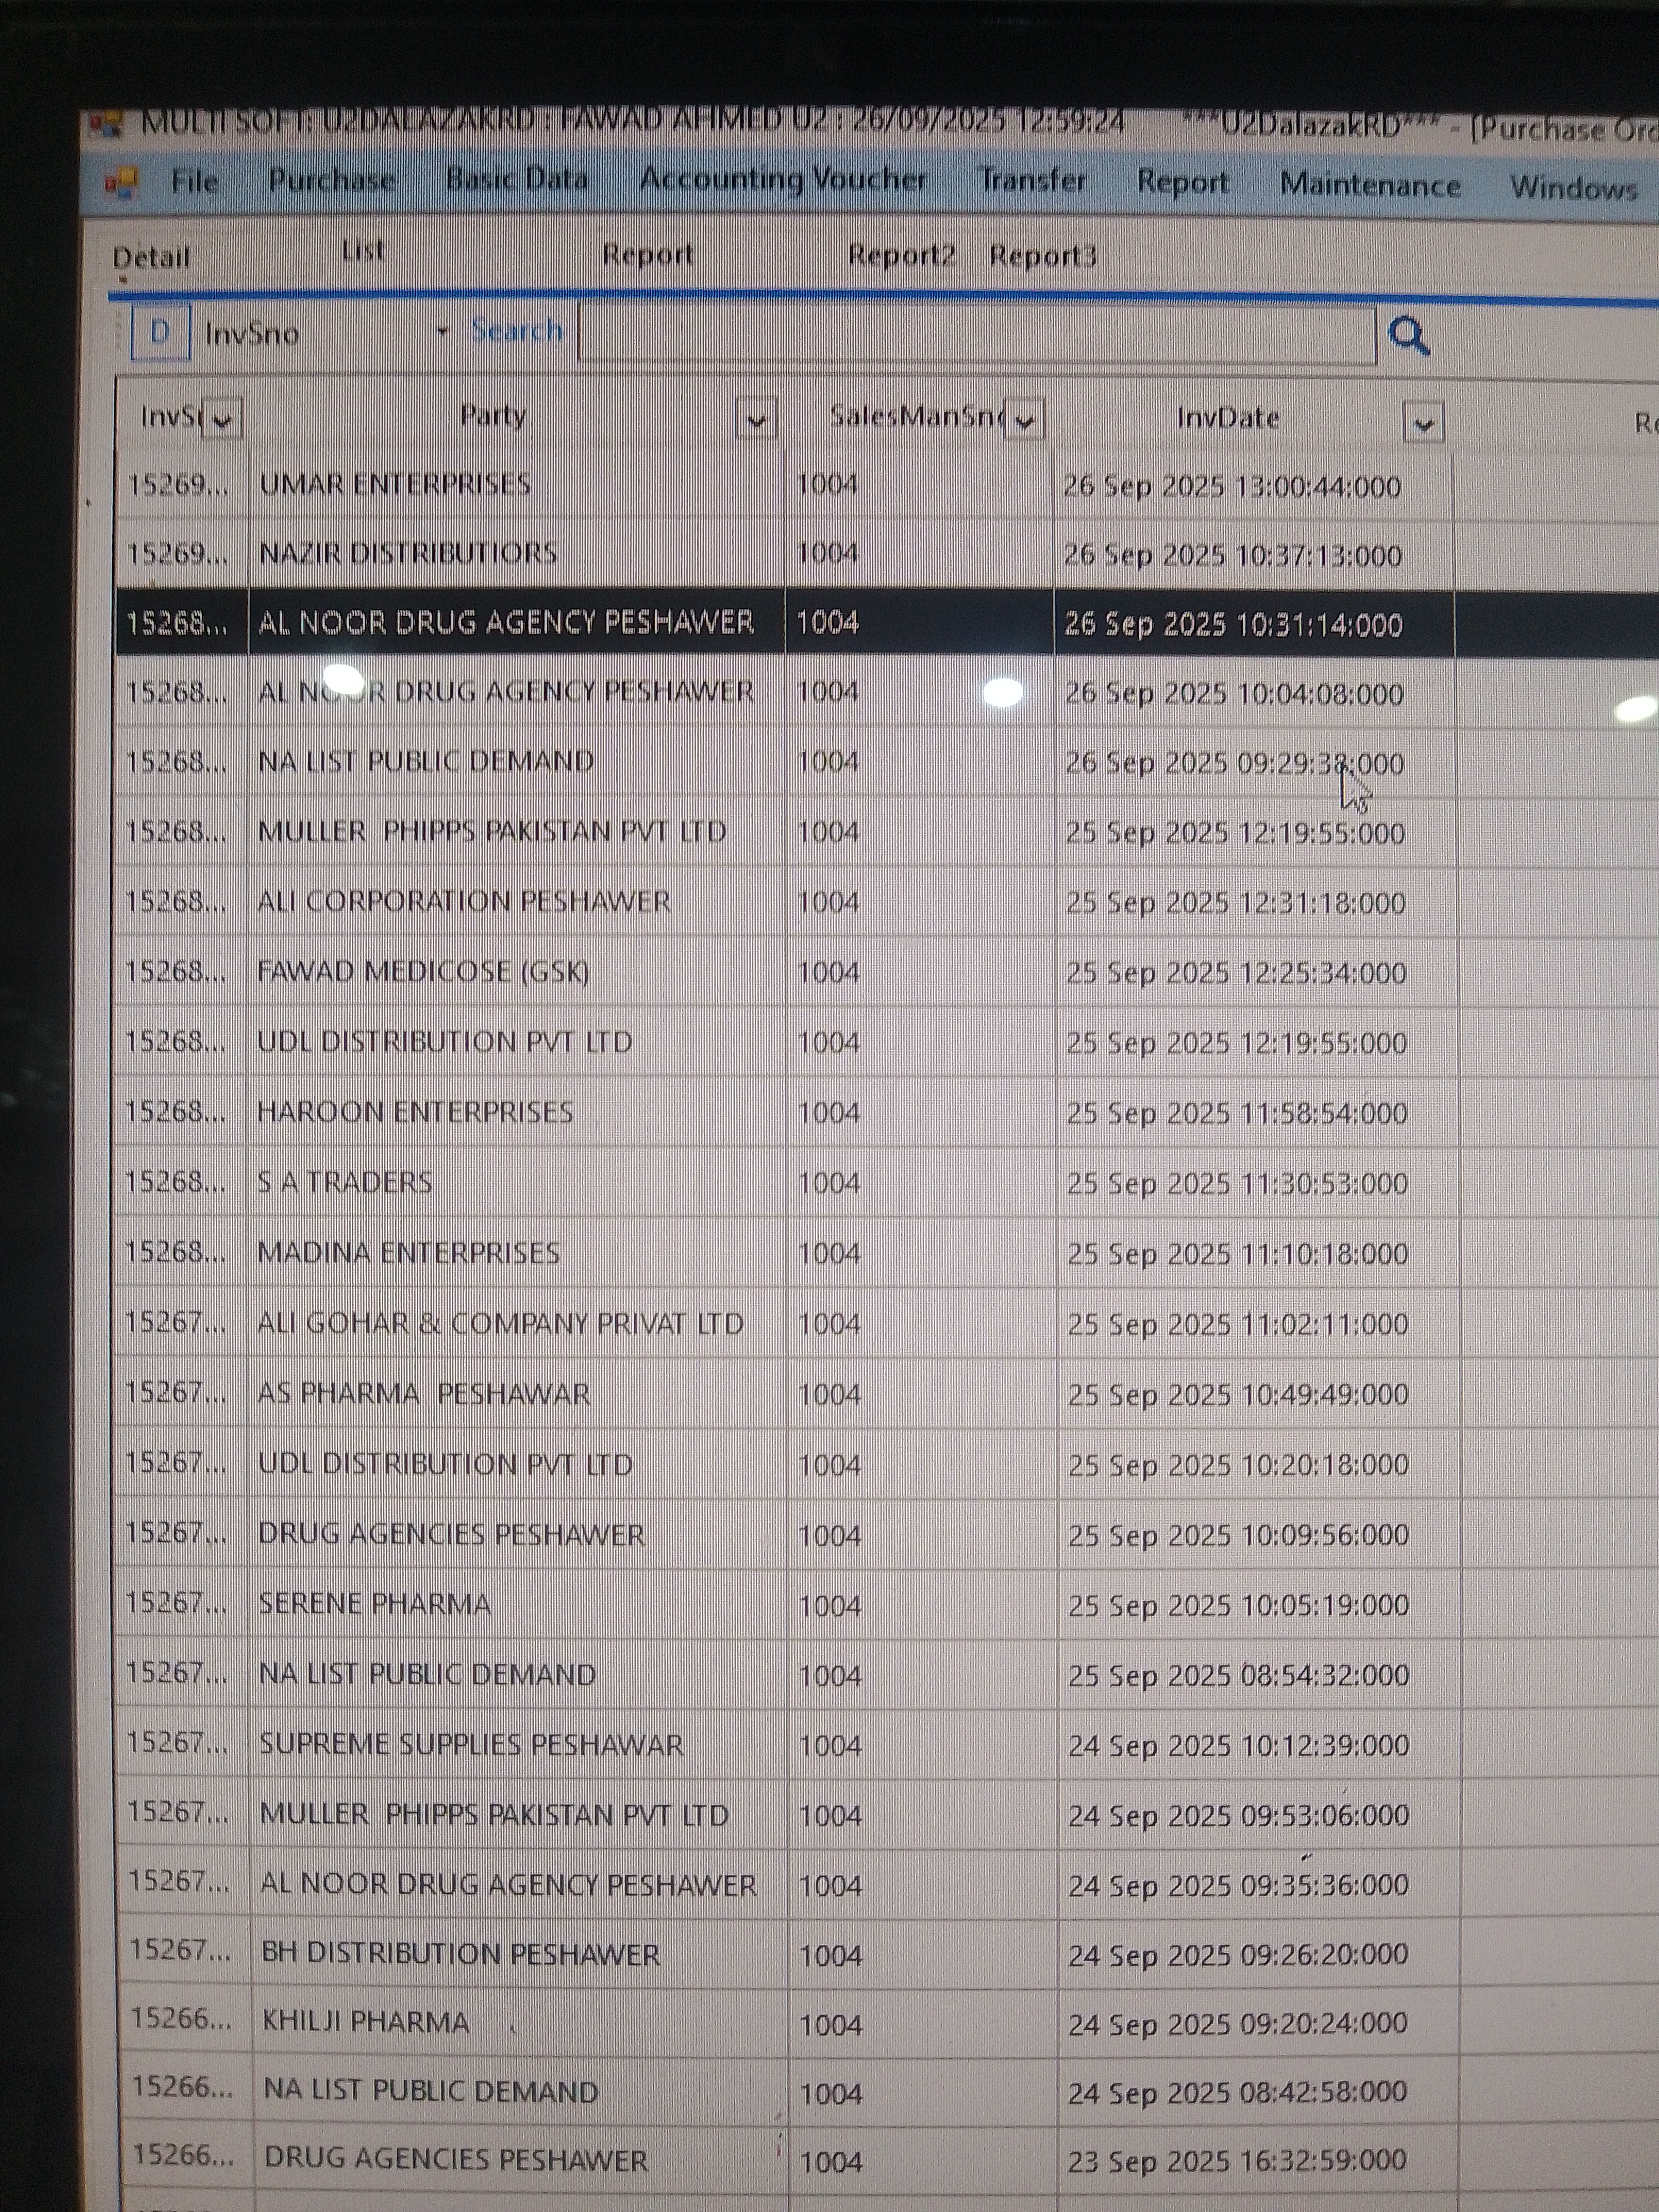Switch to the List tab
Screen dimensions: 1659x2212
pos(362,251)
